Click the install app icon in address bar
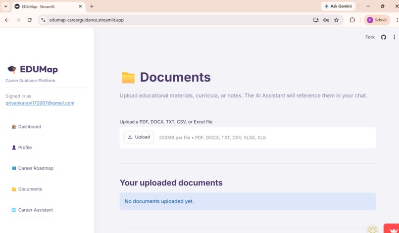 [316, 20]
